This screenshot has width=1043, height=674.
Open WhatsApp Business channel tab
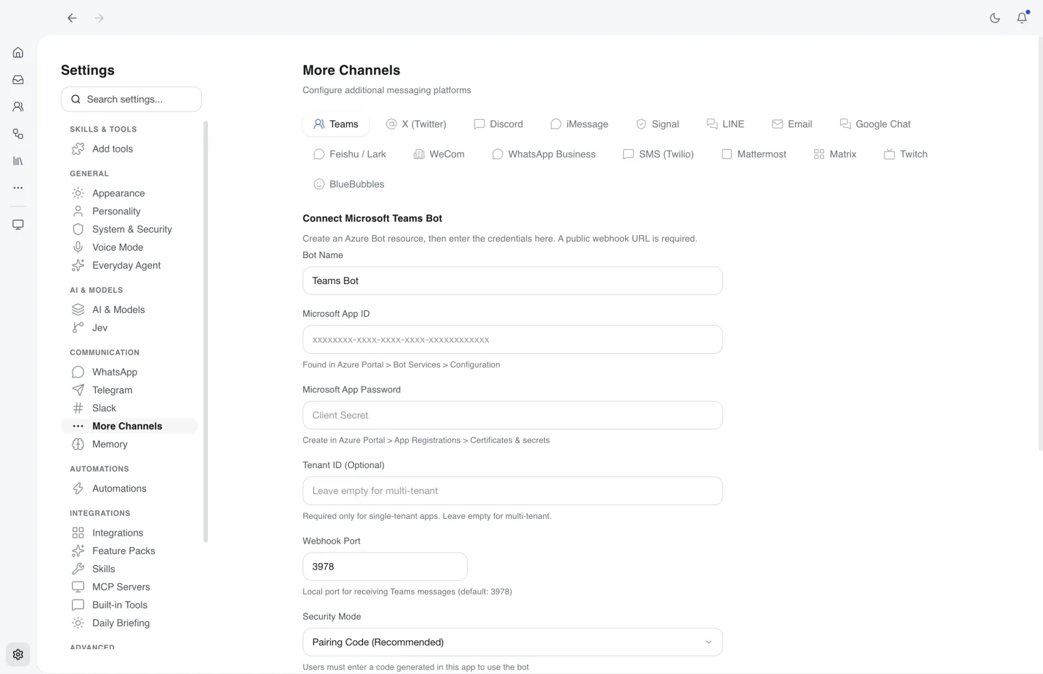point(544,154)
